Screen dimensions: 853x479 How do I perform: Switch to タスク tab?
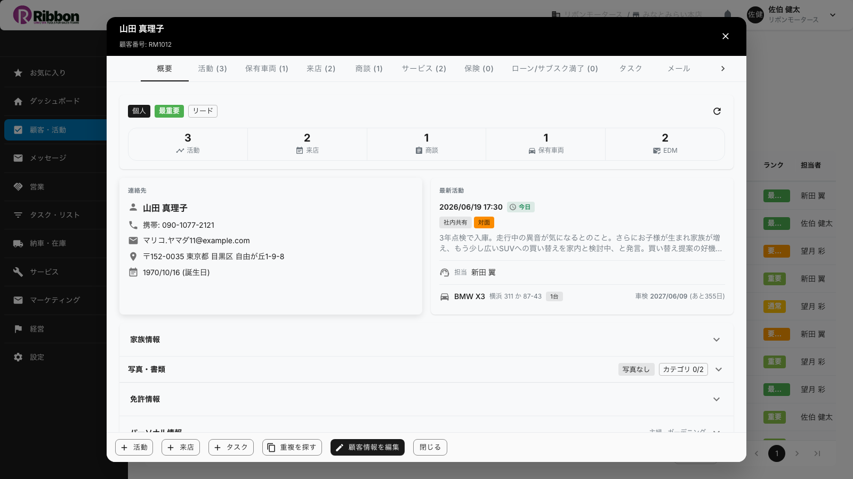tap(631, 69)
